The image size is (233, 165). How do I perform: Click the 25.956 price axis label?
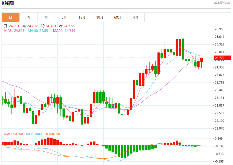point(219,29)
